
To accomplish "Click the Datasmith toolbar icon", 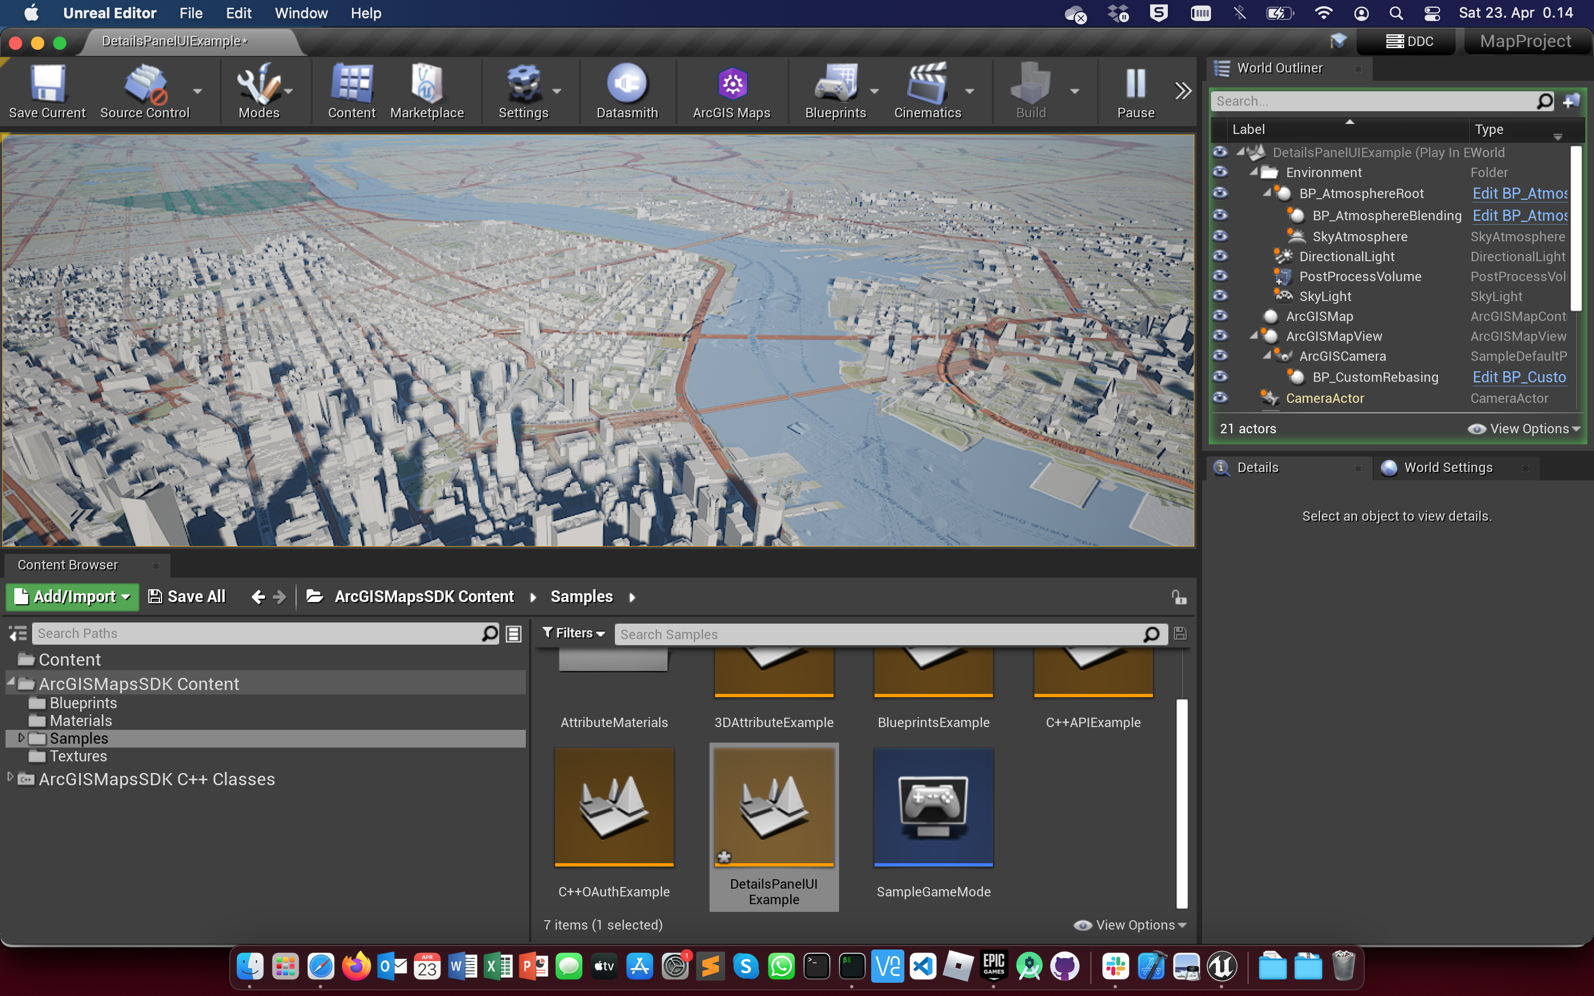I will pos(627,91).
